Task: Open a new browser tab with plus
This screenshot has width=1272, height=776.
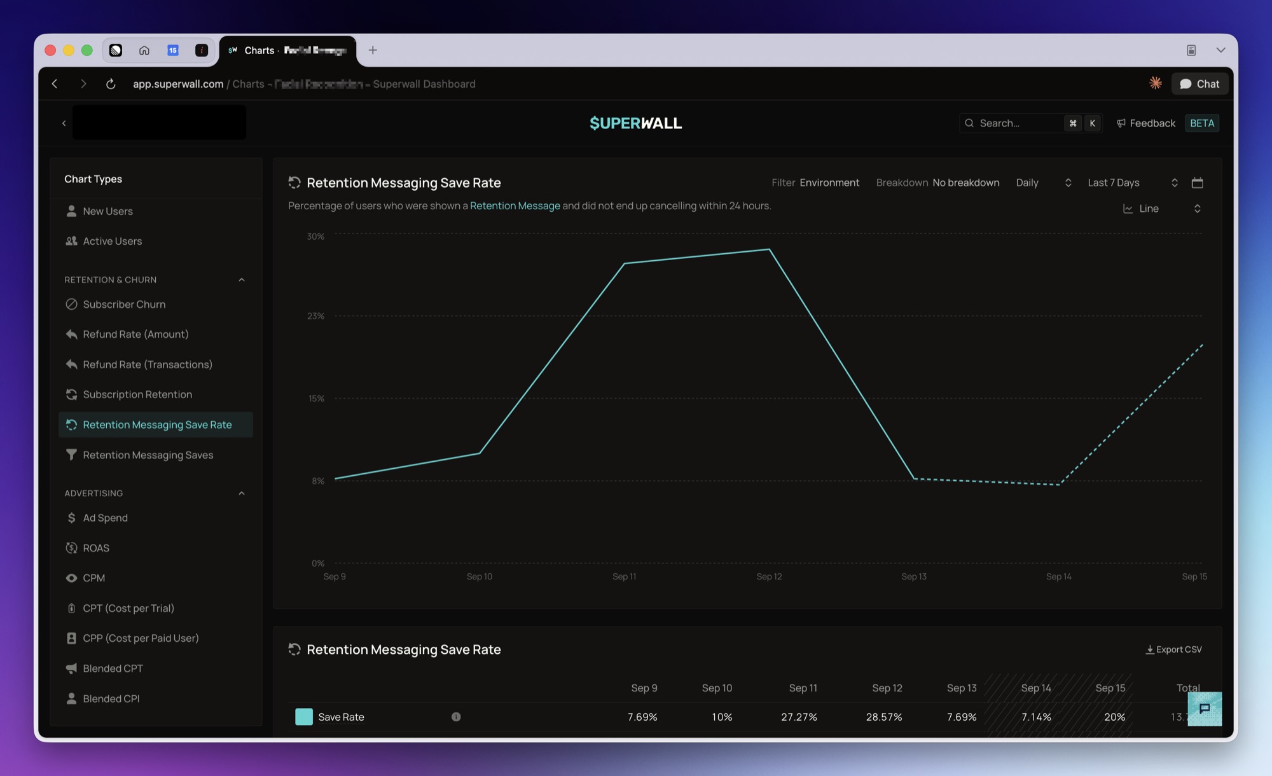Action: (x=373, y=50)
